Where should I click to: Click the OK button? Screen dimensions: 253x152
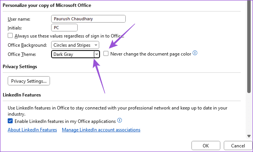click(x=206, y=145)
